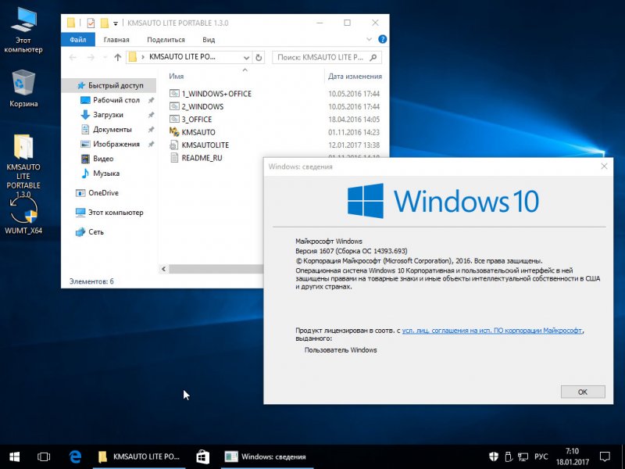Click the README_RU text file icon
The height and width of the screenshot is (469, 625).
coord(174,158)
